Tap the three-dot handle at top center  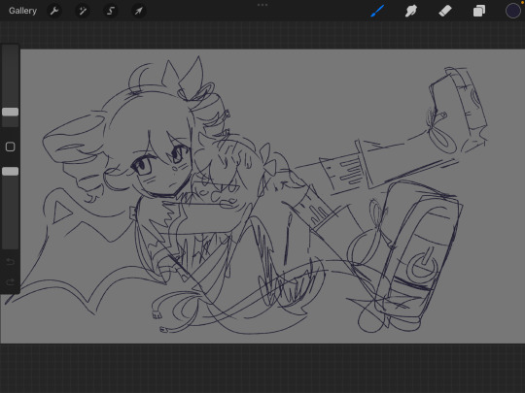(x=262, y=5)
